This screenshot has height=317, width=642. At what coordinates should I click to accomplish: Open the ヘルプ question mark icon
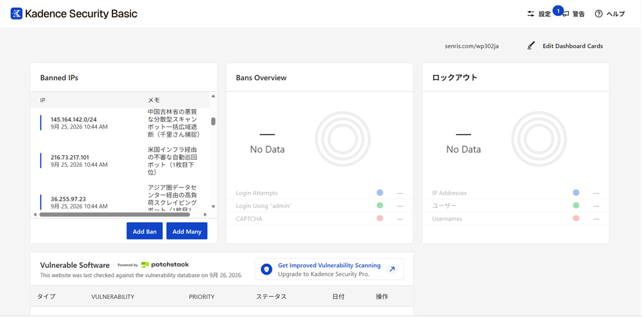pyautogui.click(x=598, y=14)
